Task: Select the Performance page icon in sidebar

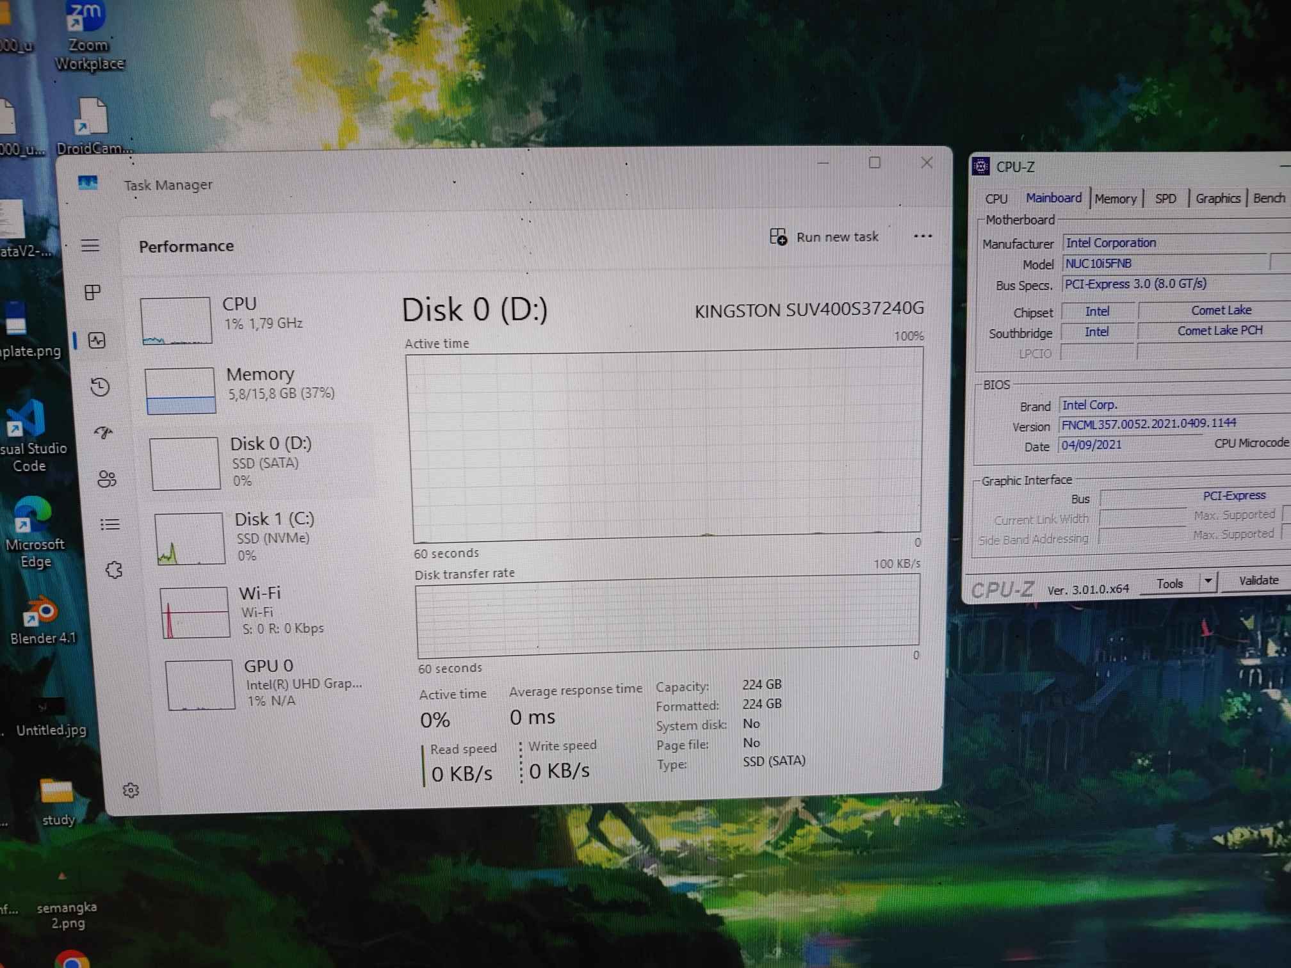Action: pos(97,340)
